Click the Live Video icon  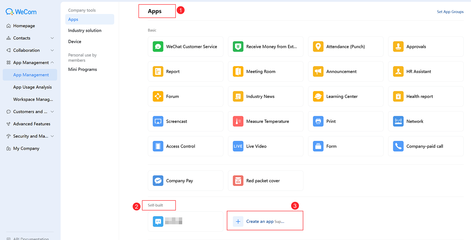click(x=238, y=146)
